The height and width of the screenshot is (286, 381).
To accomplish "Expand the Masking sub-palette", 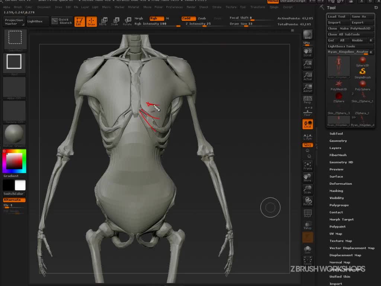I will [x=336, y=191].
